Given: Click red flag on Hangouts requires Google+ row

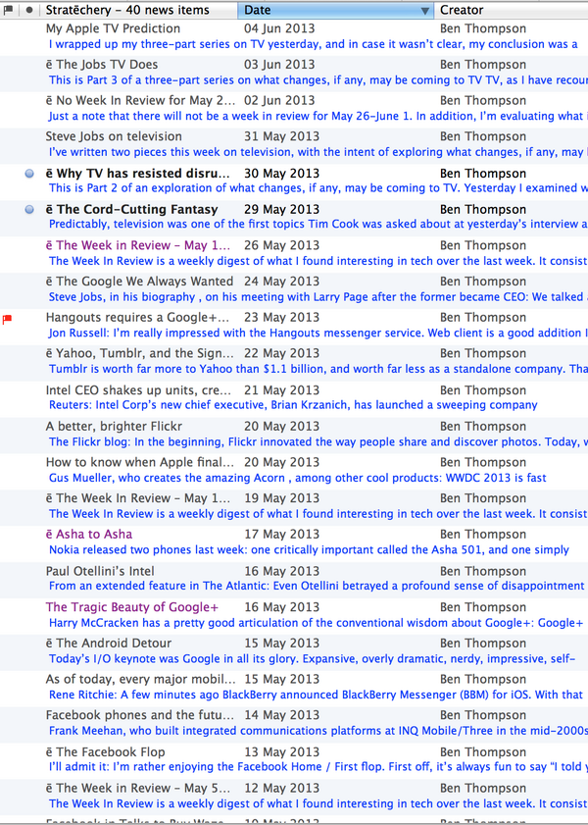Looking at the screenshot, I should (x=8, y=319).
